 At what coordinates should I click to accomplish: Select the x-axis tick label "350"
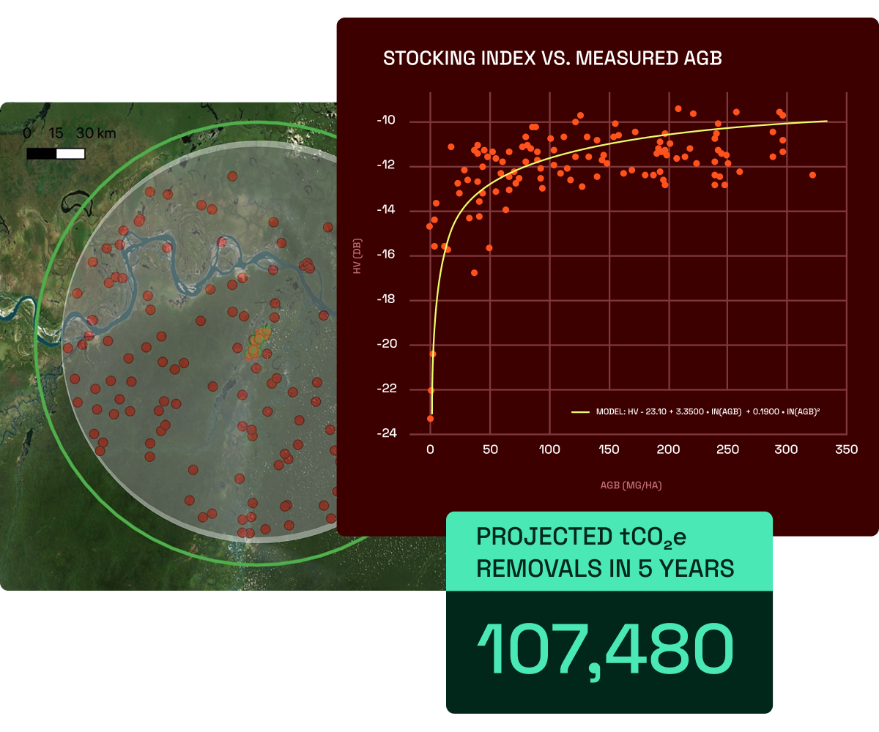[x=846, y=449]
